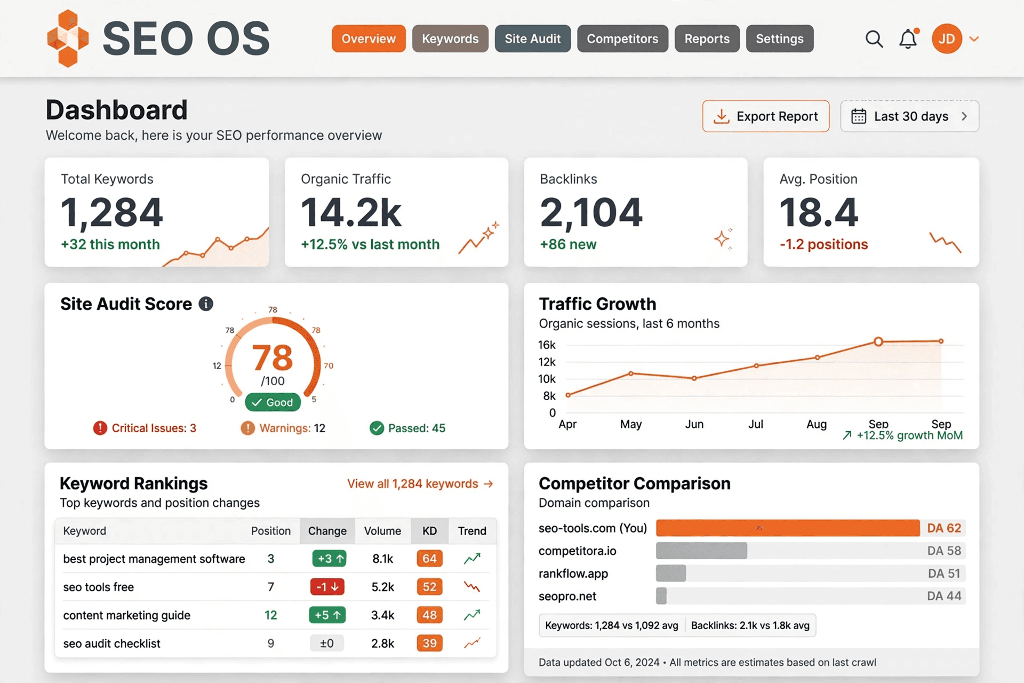This screenshot has height=683, width=1024.
Task: Click trend icon for best project management software
Action: pyautogui.click(x=472, y=559)
